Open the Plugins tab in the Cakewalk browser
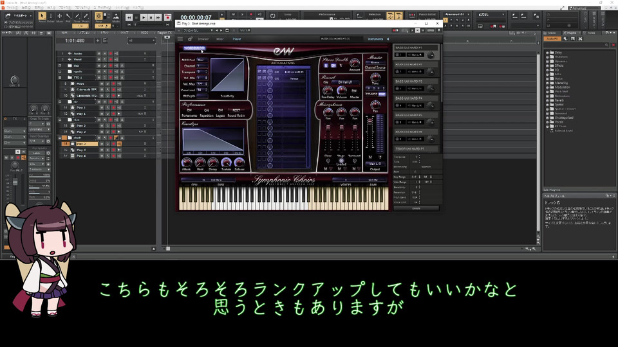Image resolution: width=618 pixels, height=347 pixels. point(570,33)
